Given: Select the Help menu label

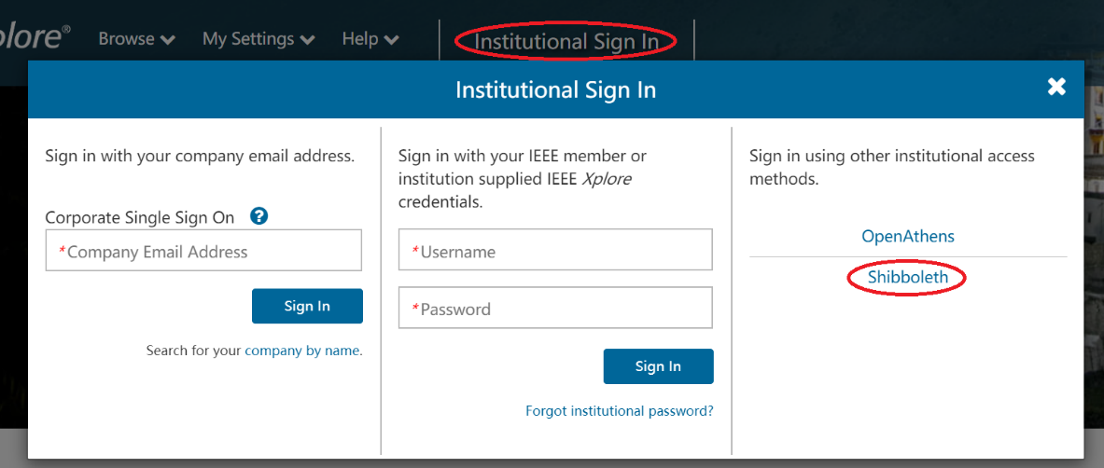Looking at the screenshot, I should pos(359,39).
